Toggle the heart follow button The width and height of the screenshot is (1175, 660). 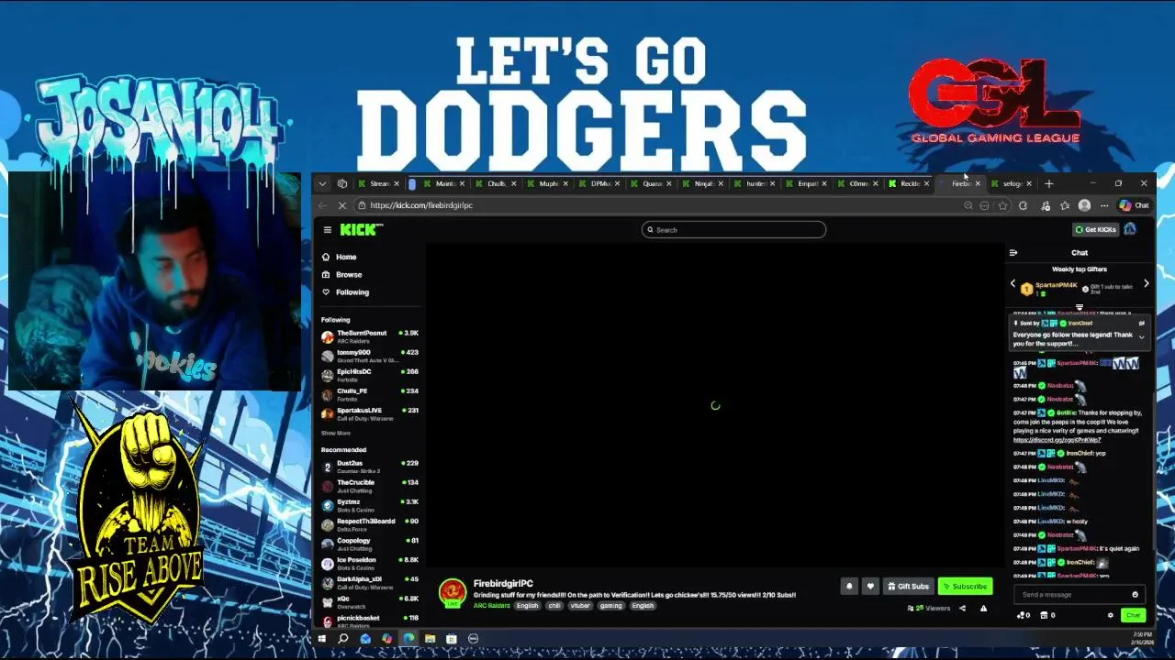pos(870,587)
